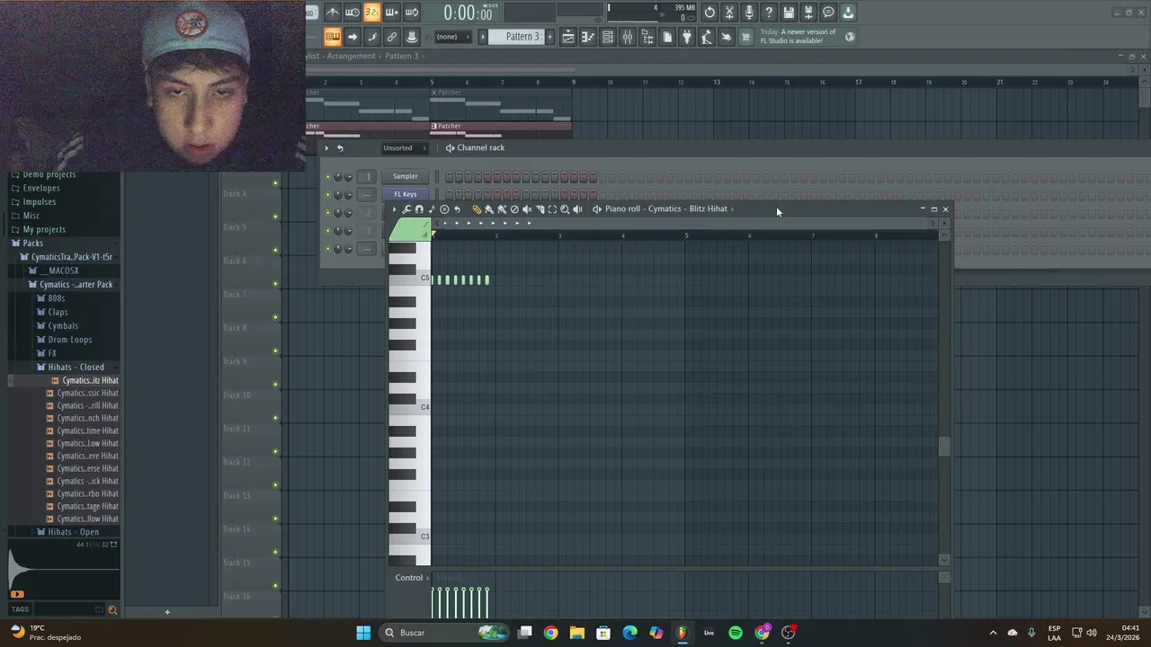Open the pattern list arrow left of Pattern 3
Image resolution: width=1151 pixels, height=647 pixels.
[x=482, y=37]
